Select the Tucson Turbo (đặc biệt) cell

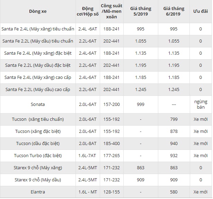pyautogui.click(x=38, y=156)
